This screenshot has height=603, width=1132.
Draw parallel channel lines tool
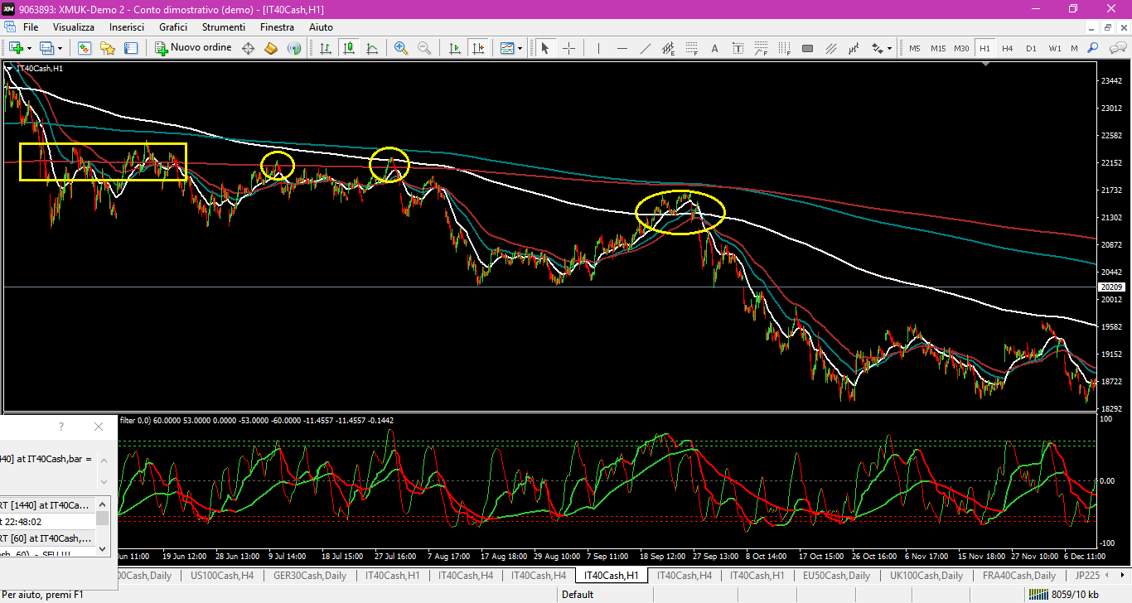(830, 48)
